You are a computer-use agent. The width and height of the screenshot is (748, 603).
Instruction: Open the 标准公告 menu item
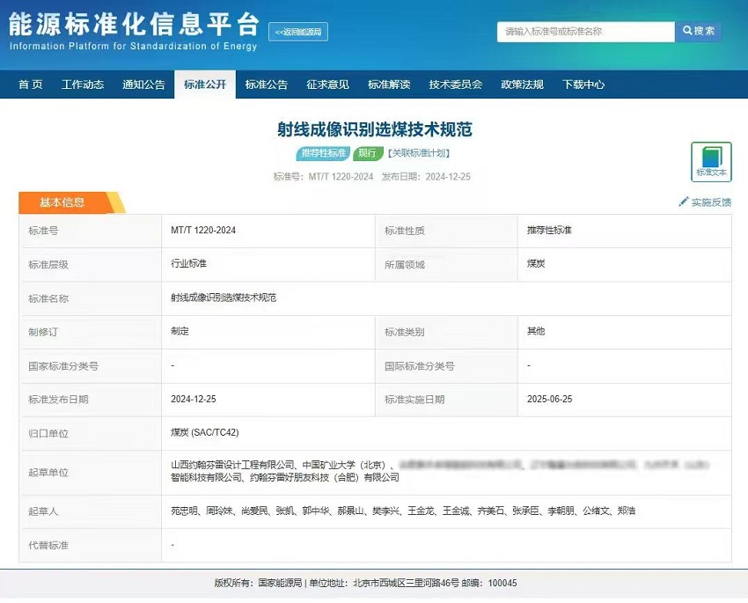266,85
